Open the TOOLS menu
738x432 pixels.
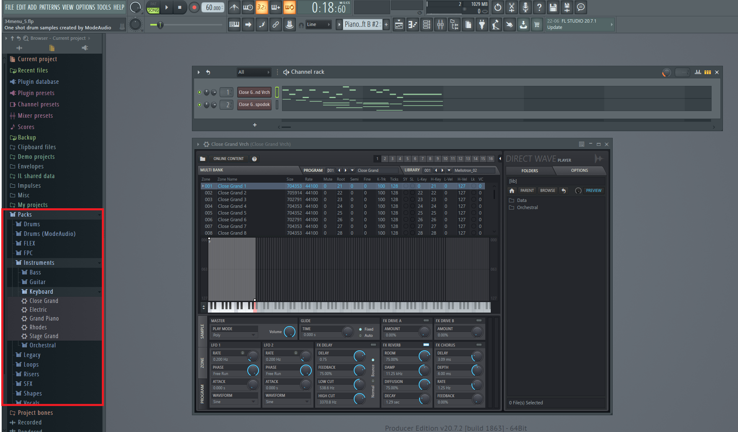104,7
